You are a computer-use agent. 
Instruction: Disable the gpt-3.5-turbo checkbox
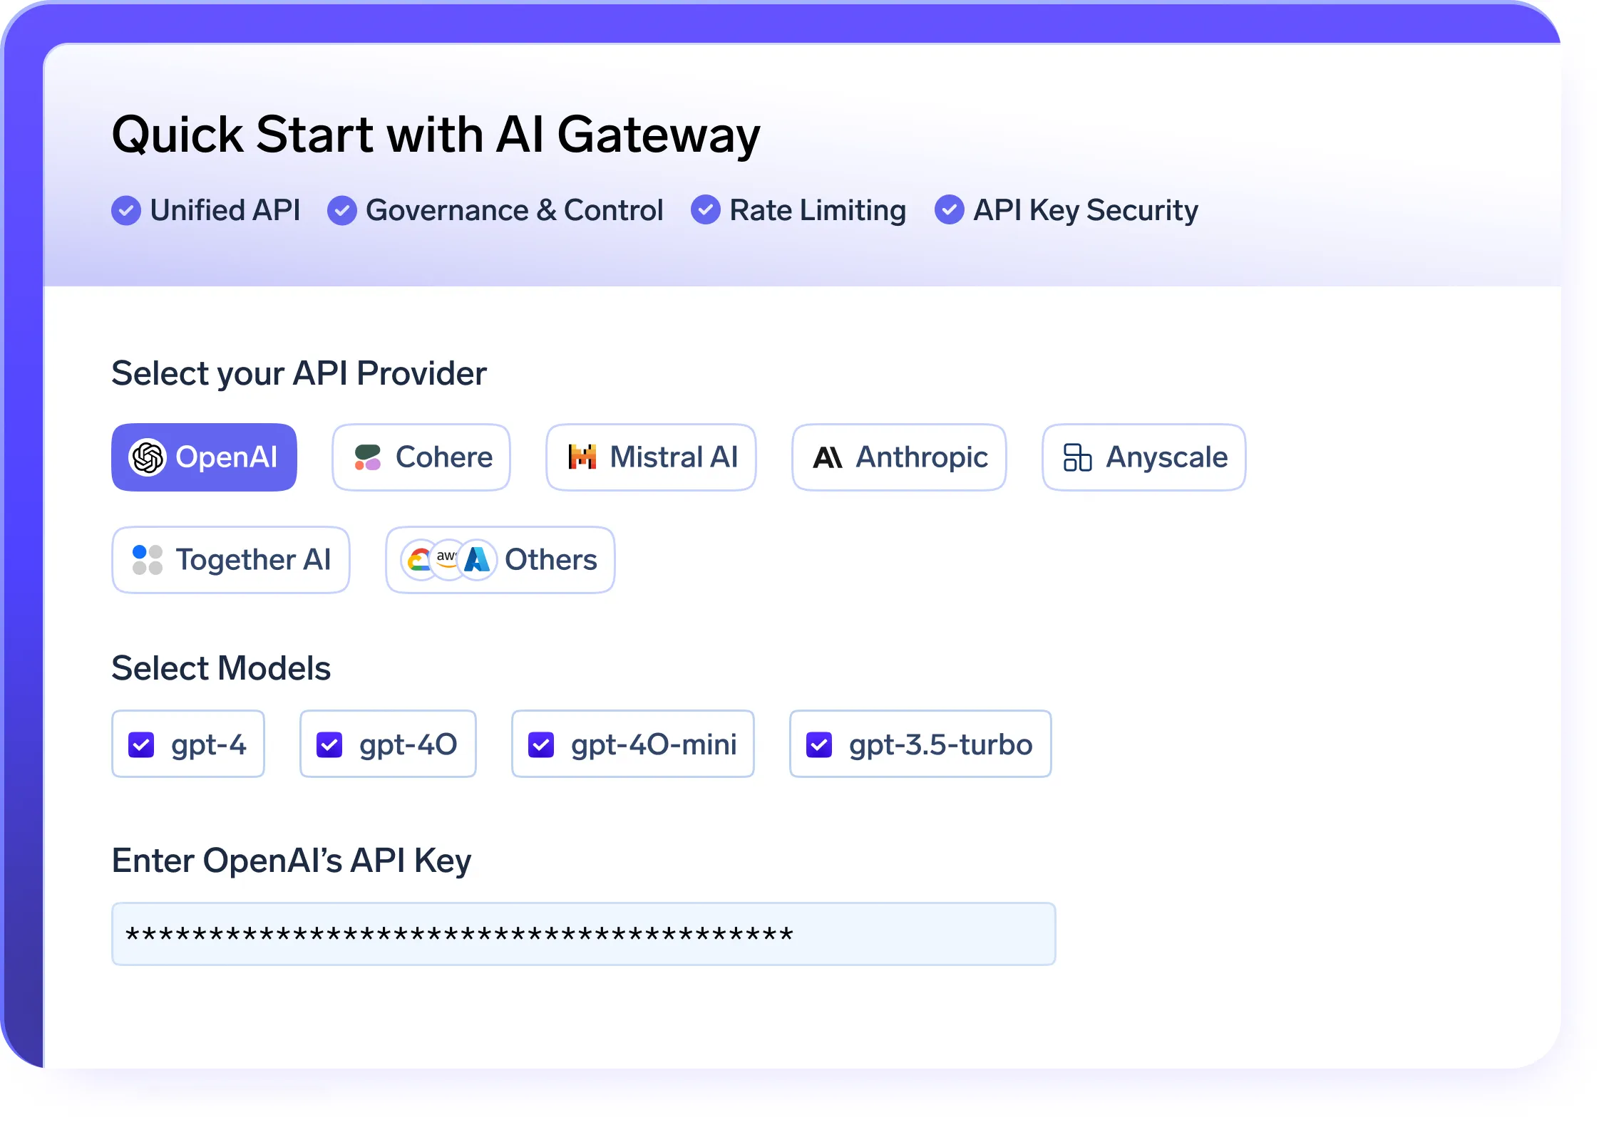point(819,745)
